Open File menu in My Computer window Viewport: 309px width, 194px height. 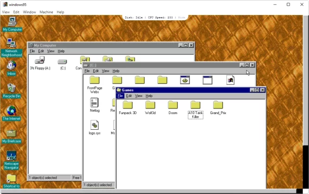pos(32,51)
